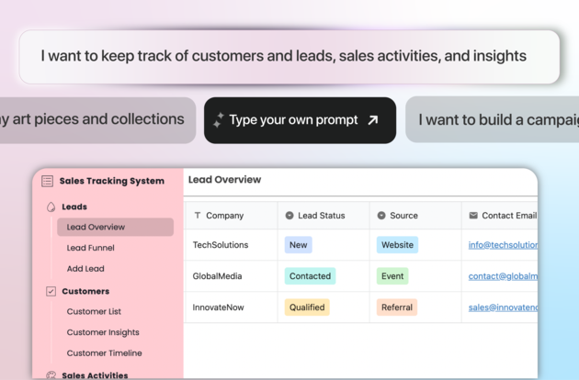The height and width of the screenshot is (380, 579).
Task: Click the yellow Qualified status tag
Action: pyautogui.click(x=307, y=307)
